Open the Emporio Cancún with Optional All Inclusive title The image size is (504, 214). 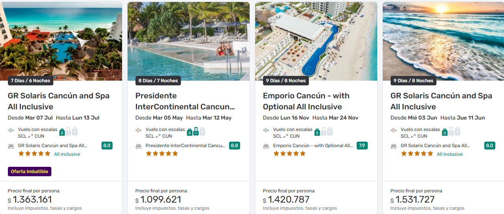tap(306, 101)
